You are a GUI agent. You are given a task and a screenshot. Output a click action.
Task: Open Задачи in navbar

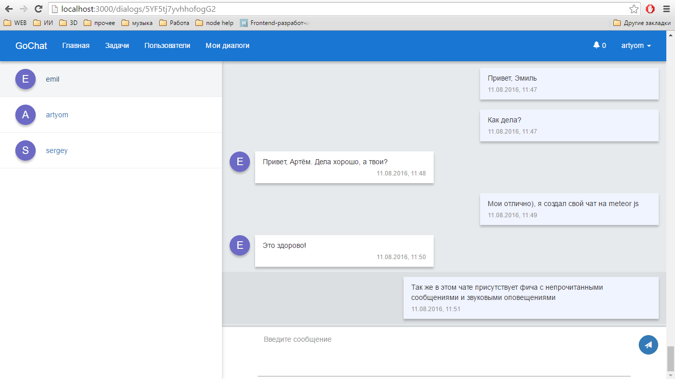click(x=117, y=45)
